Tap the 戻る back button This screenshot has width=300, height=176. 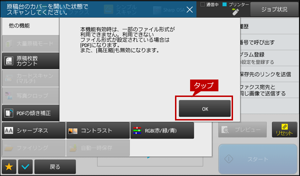55,167
